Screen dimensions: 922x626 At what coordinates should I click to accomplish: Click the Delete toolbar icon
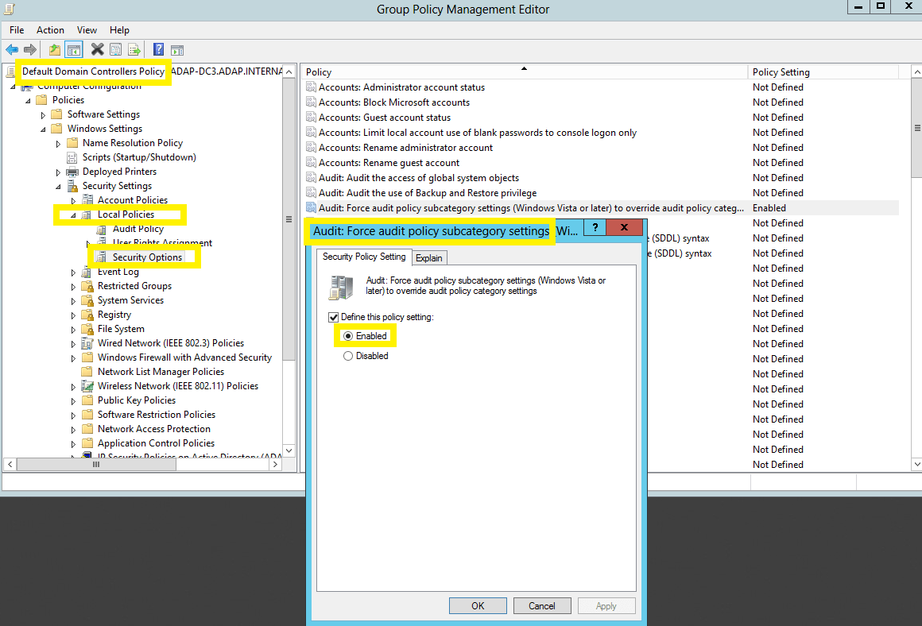tap(97, 49)
